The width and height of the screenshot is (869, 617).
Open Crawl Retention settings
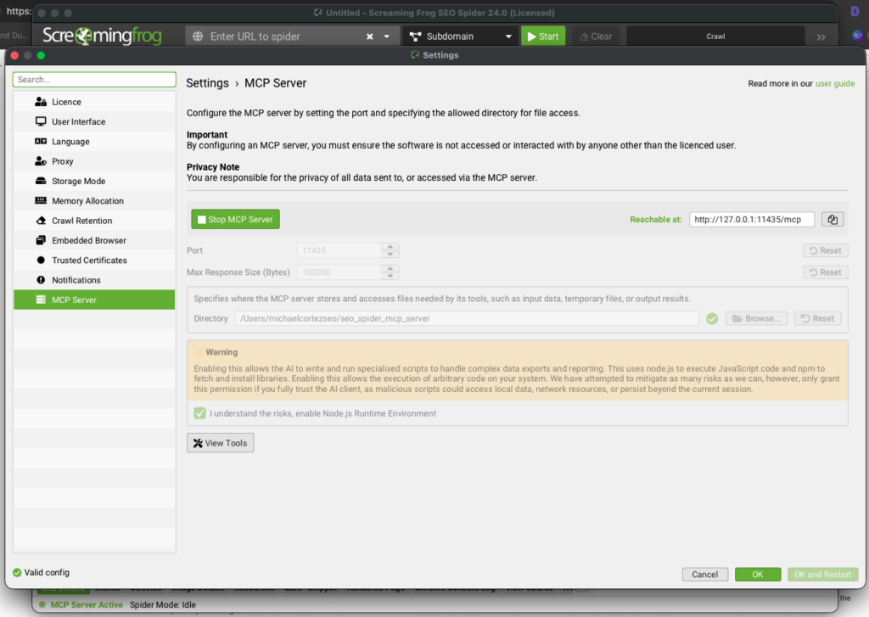pos(94,221)
